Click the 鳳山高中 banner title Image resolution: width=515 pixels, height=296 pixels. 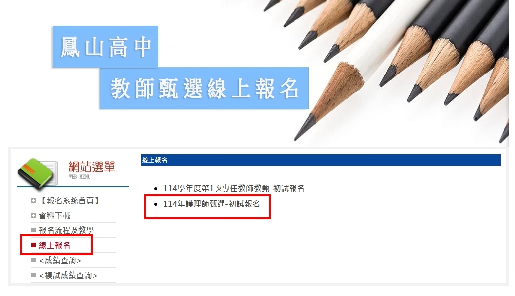(105, 47)
